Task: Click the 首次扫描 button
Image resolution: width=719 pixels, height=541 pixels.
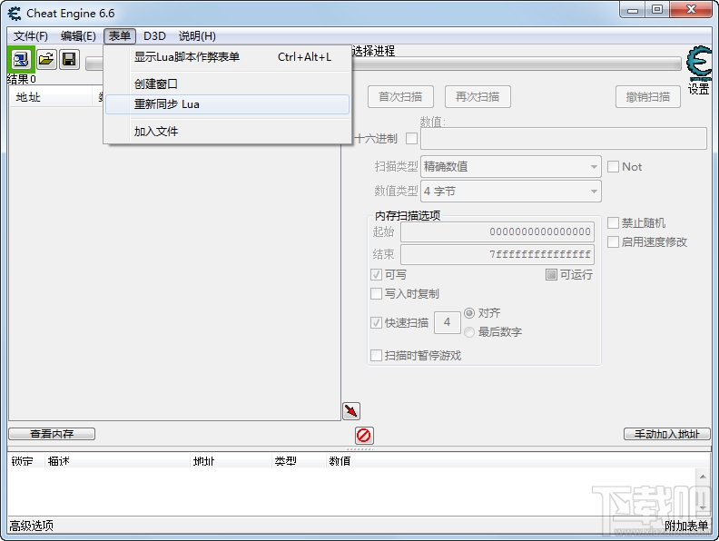Action: (x=400, y=97)
